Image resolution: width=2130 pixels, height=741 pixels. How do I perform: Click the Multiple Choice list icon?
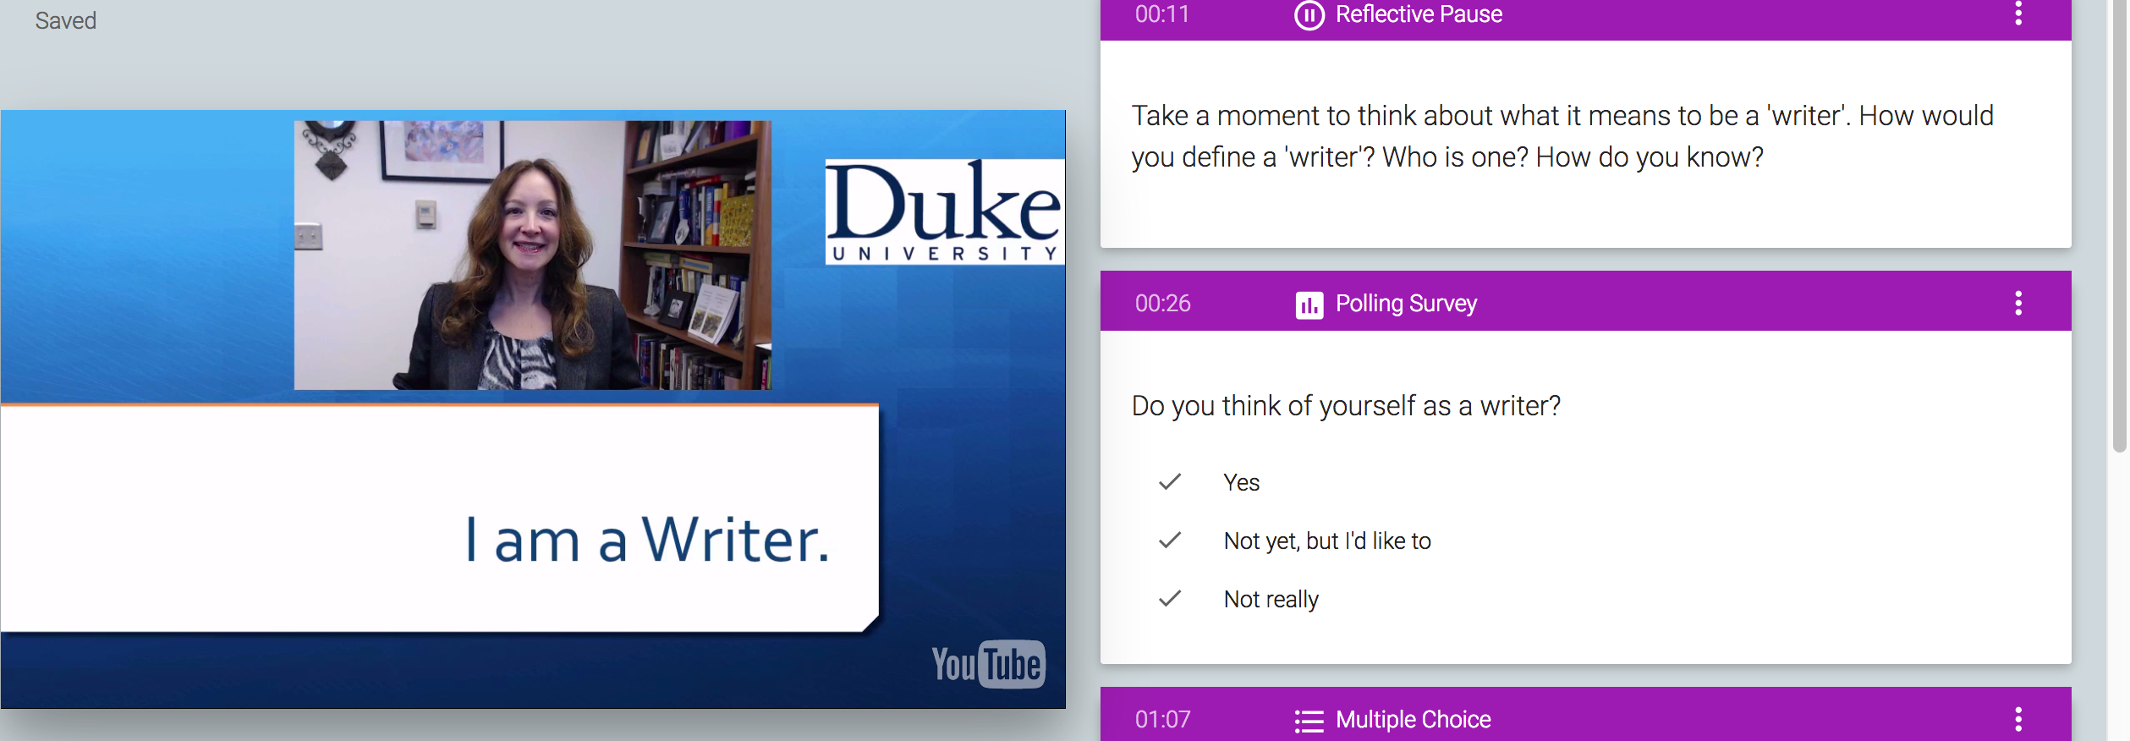(1309, 721)
